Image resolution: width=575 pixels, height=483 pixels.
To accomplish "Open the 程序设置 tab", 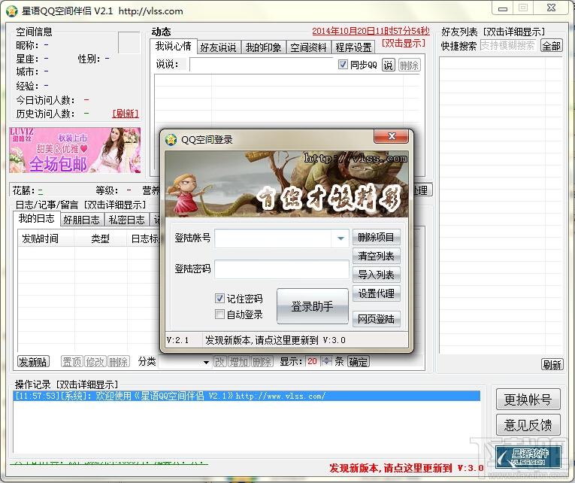I will coord(353,47).
